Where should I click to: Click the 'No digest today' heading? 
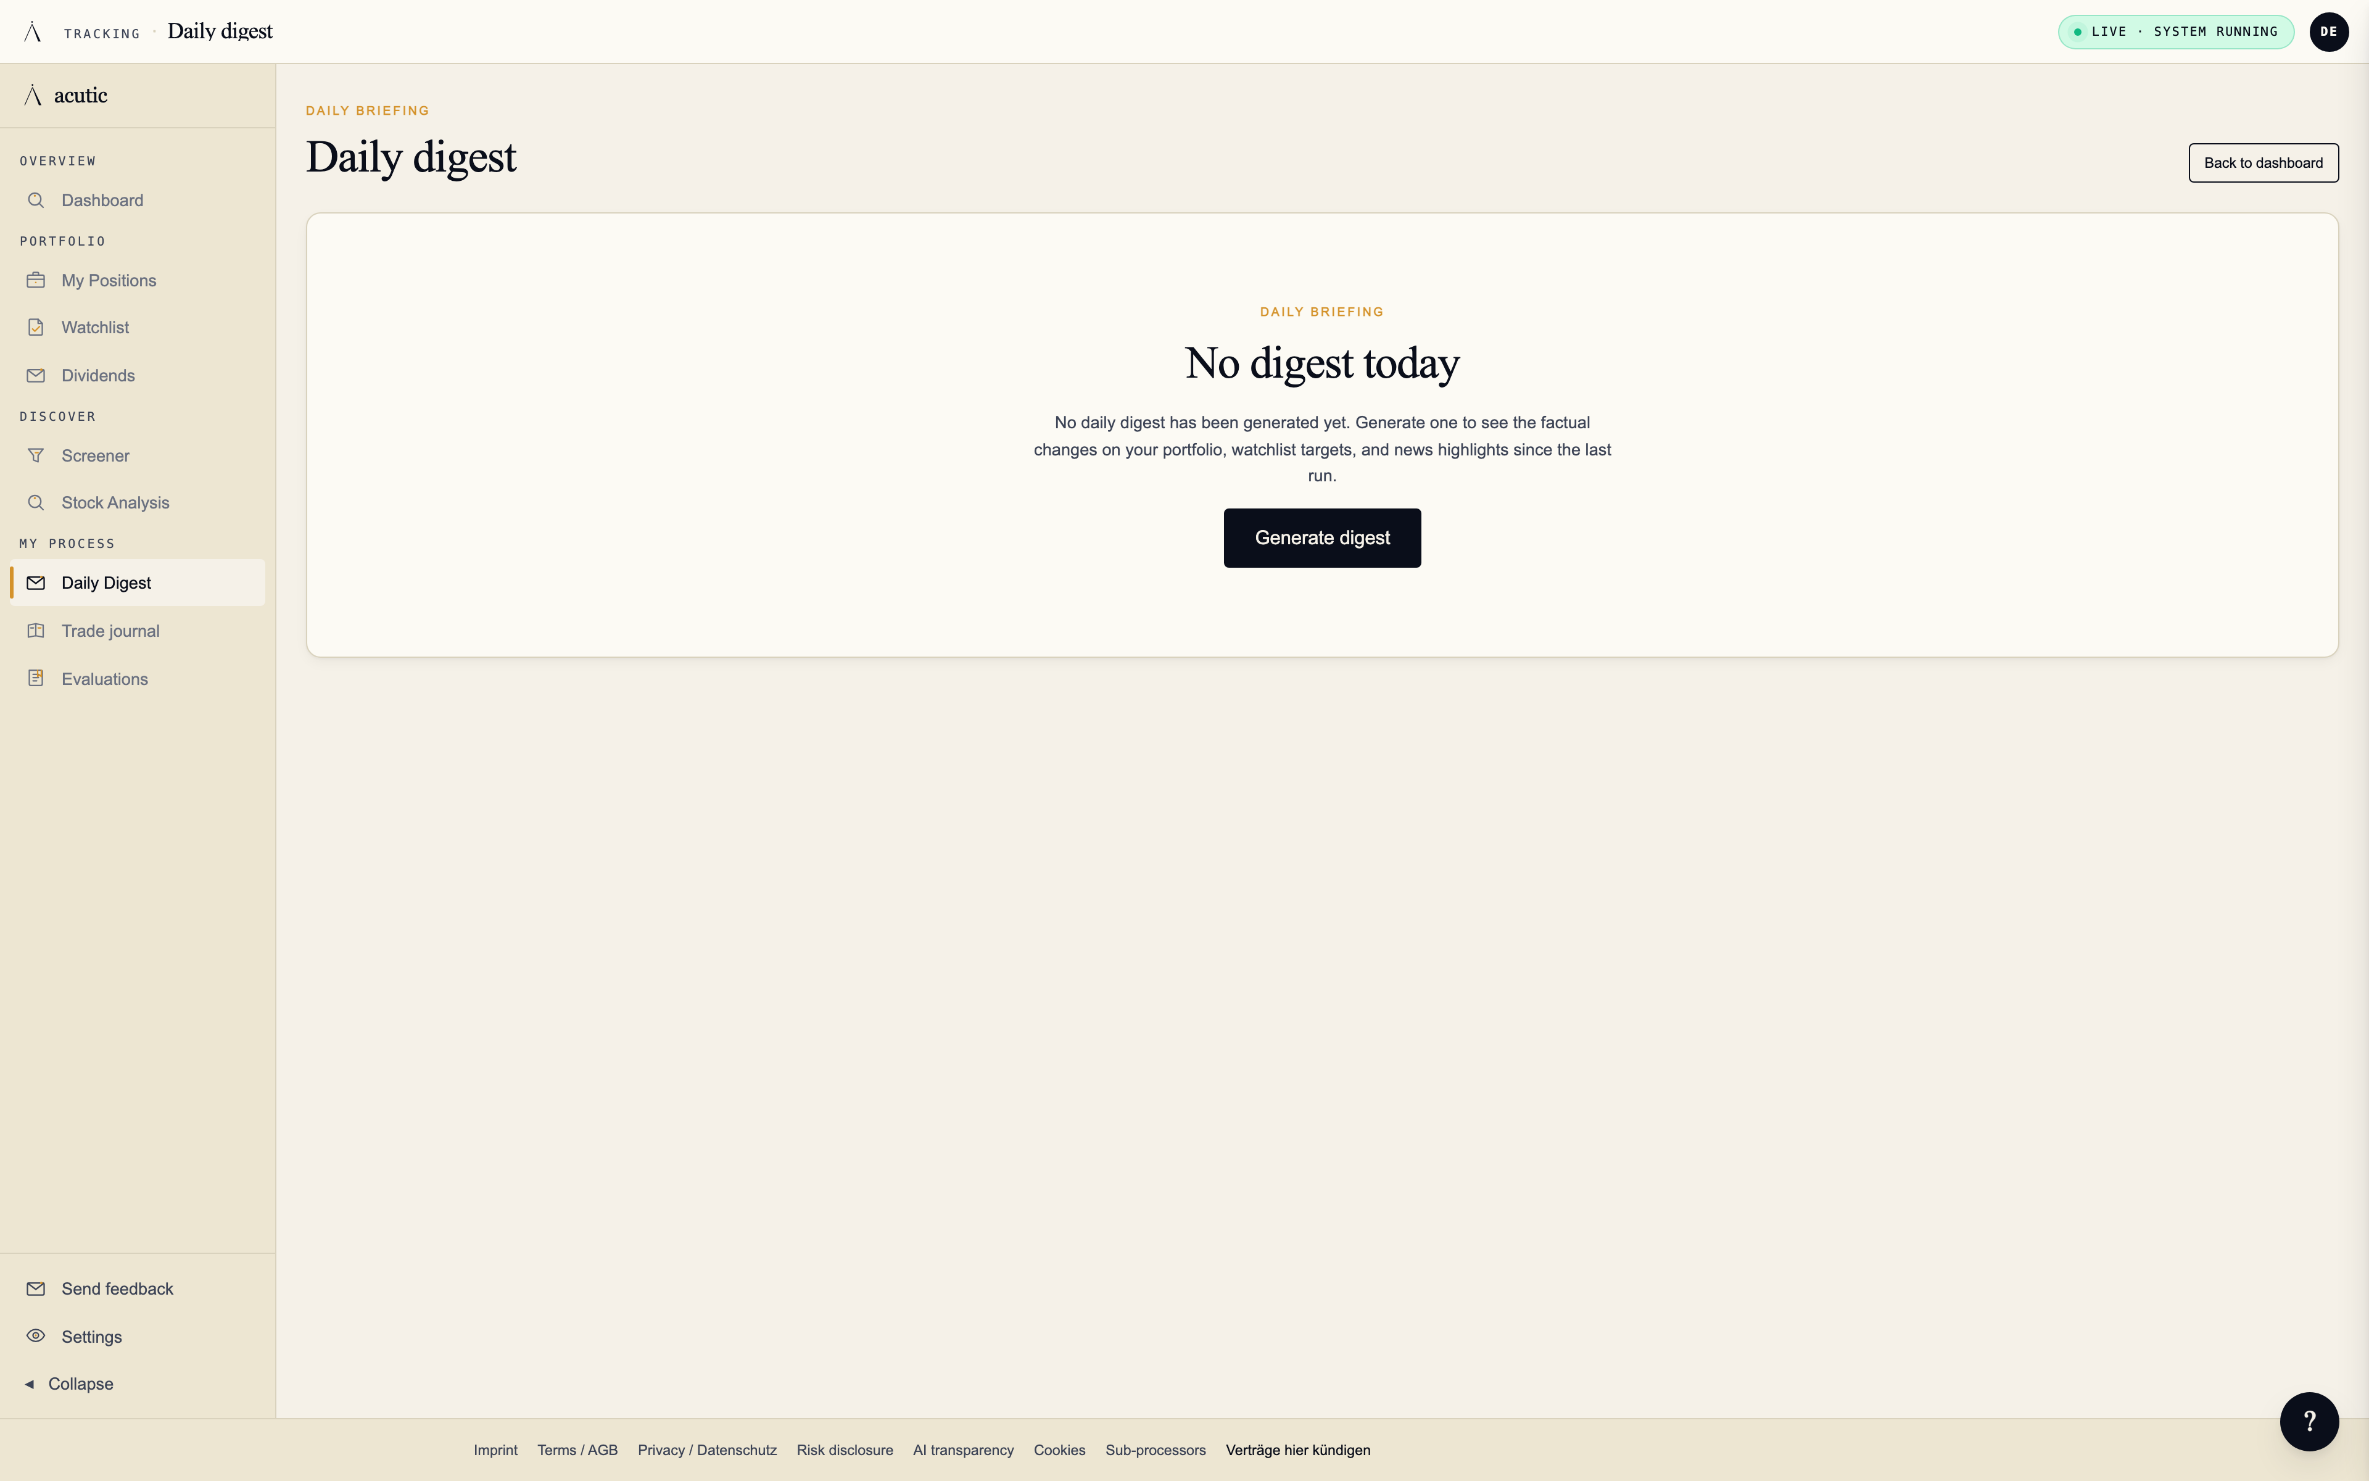click(1321, 363)
